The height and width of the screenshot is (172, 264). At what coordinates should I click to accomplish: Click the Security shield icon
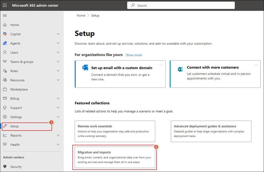coord(5,166)
